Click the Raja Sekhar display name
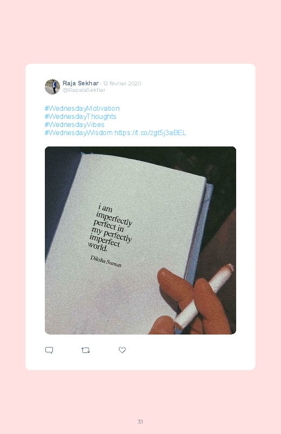Image resolution: width=281 pixels, height=434 pixels. point(81,83)
